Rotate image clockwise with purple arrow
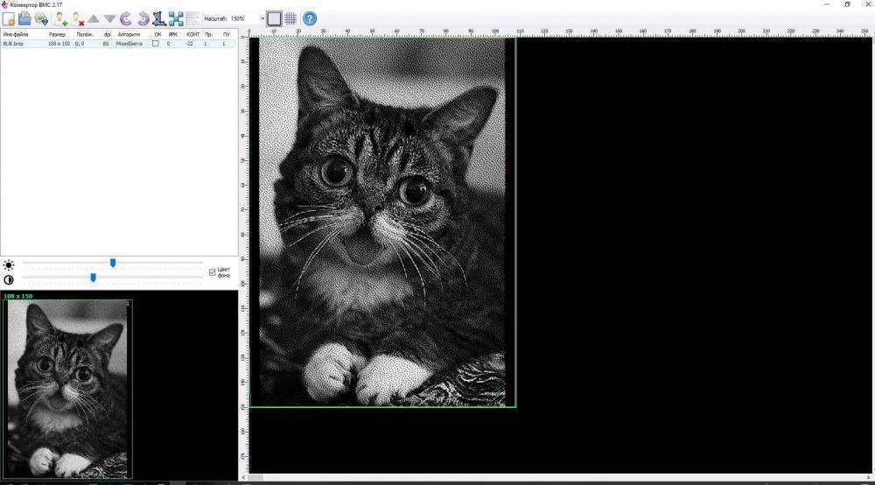This screenshot has height=485, width=875. click(143, 18)
